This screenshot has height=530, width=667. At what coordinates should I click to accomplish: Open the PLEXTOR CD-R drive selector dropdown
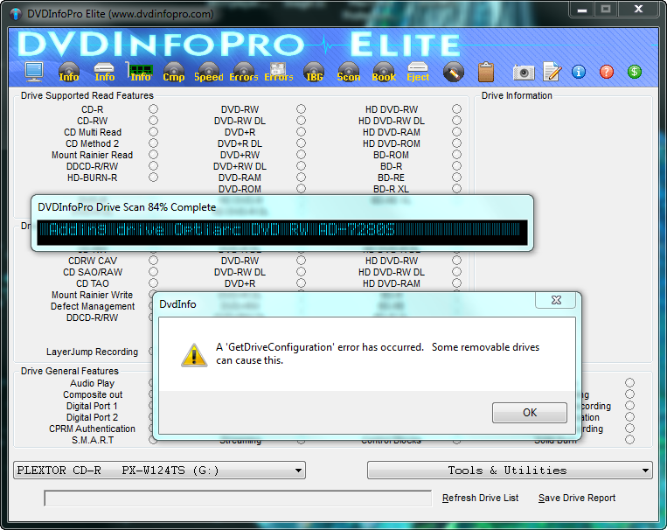tap(159, 471)
